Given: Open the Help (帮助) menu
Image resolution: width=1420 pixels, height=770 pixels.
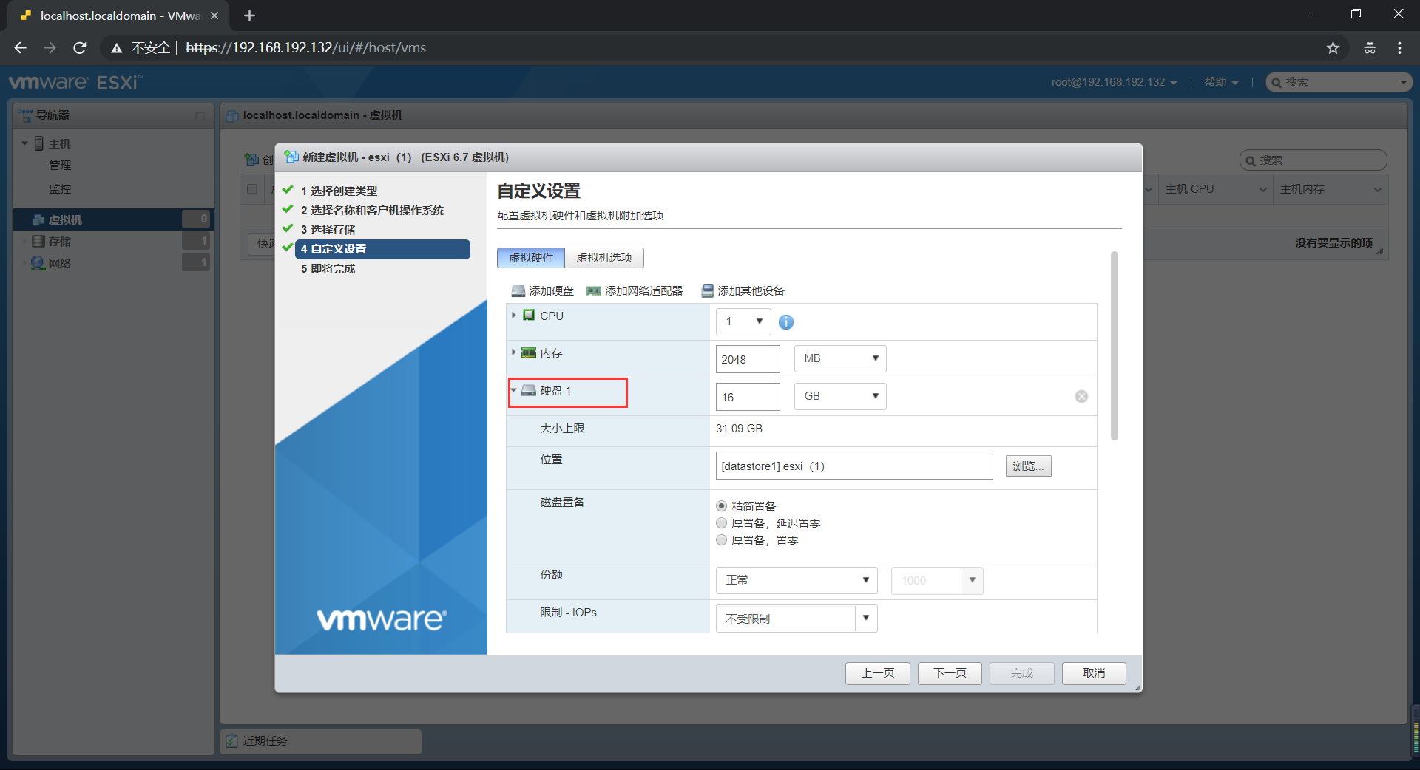Looking at the screenshot, I should [1221, 82].
